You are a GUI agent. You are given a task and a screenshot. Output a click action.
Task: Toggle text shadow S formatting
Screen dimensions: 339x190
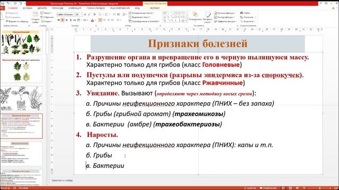[70, 20]
